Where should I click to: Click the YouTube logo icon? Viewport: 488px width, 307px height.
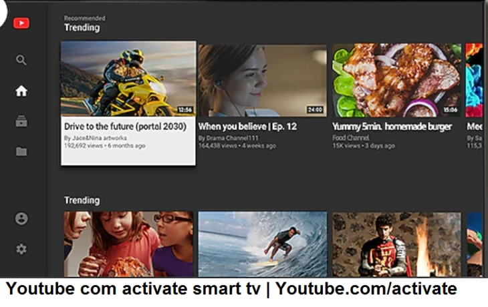[21, 23]
